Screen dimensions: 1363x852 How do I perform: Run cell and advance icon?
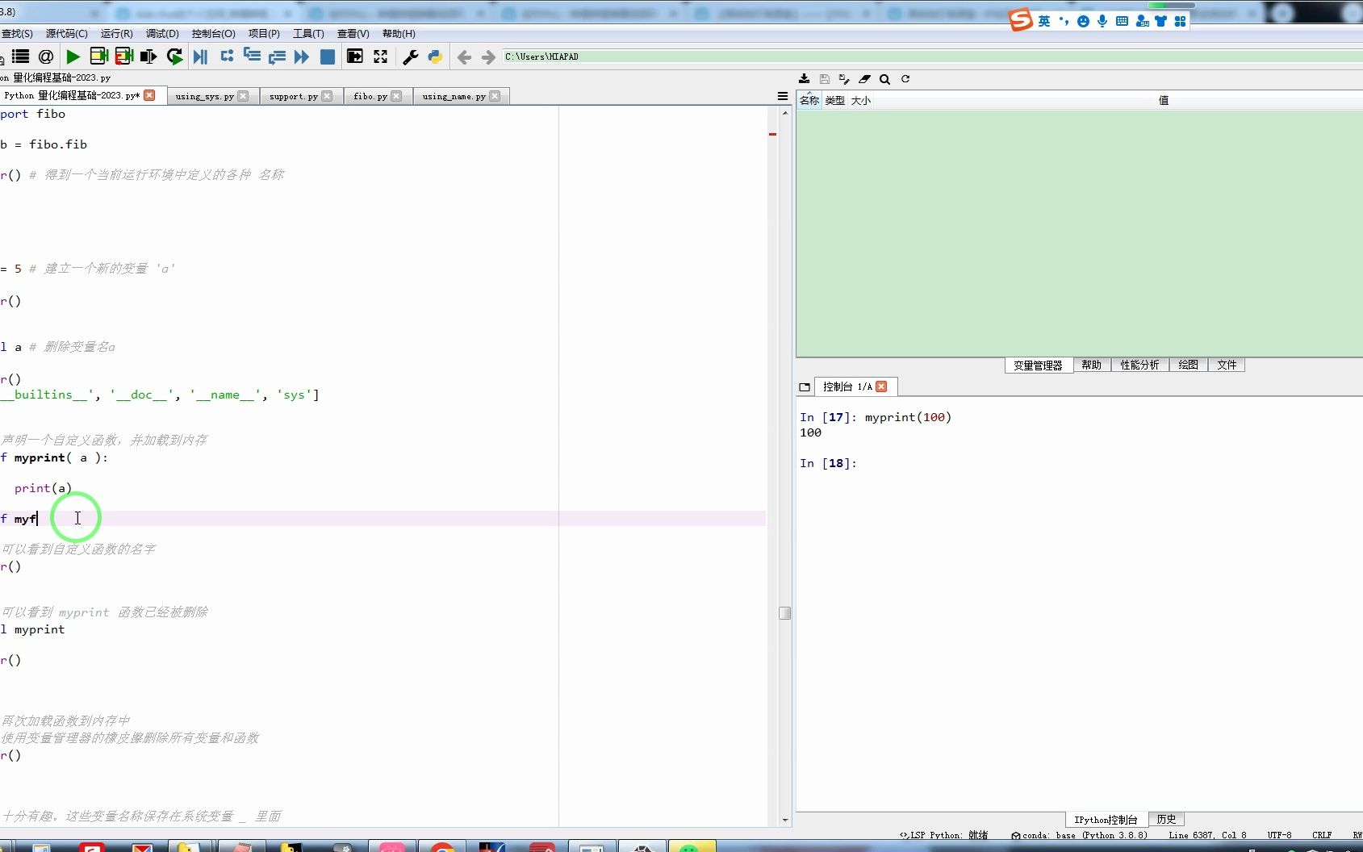[x=123, y=56]
